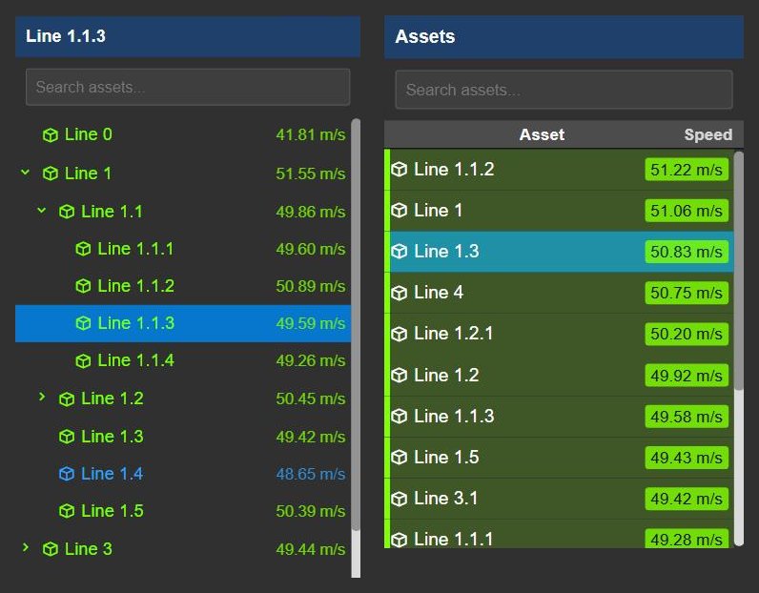Click the 49.86 m/s speed value
Screen dimensions: 759x593
coord(310,212)
